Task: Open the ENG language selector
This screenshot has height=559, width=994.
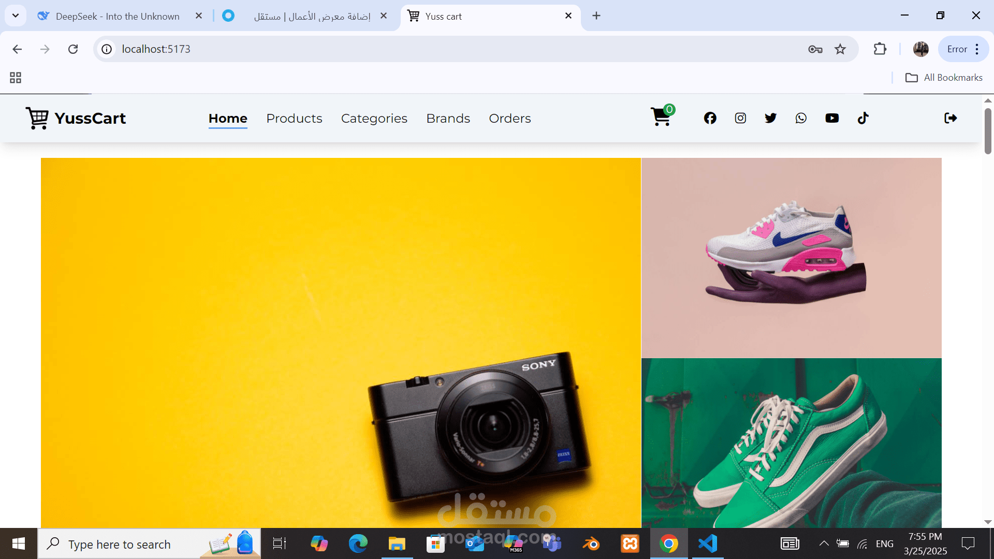Action: pyautogui.click(x=885, y=543)
